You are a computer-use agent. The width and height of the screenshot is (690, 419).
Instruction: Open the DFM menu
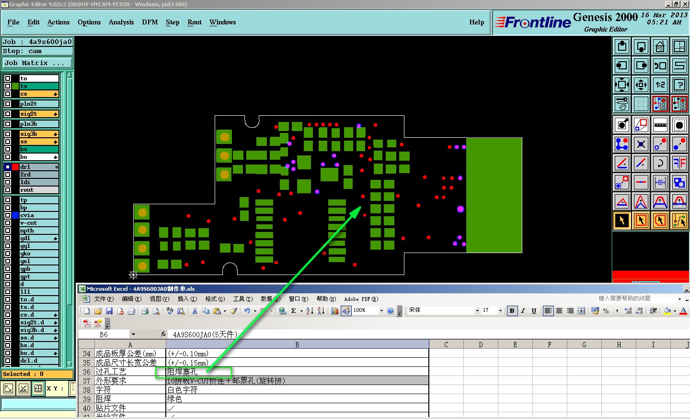coord(150,22)
